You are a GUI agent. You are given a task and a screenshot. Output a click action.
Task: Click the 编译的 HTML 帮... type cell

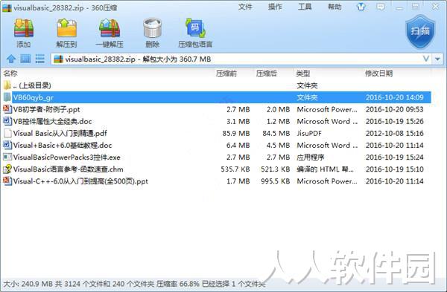coord(325,169)
